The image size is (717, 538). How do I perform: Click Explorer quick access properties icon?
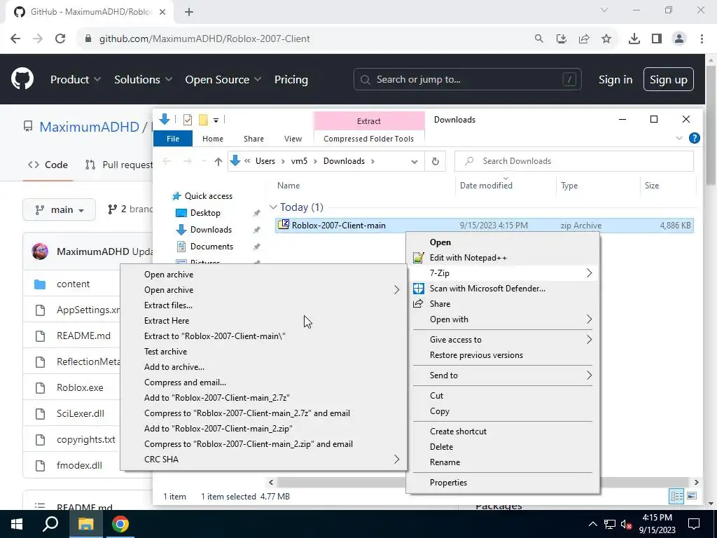(188, 120)
